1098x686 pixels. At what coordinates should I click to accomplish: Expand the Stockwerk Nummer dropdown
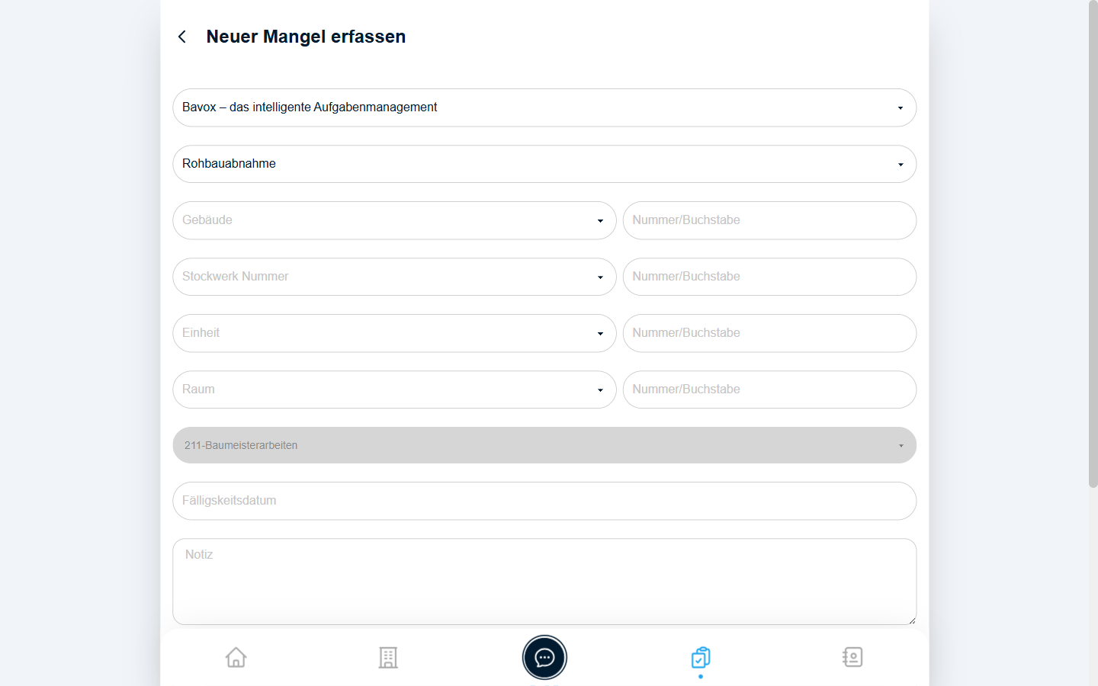click(394, 277)
